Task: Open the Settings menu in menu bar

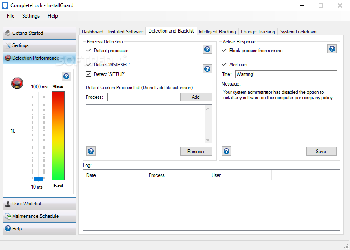Action: (31, 16)
